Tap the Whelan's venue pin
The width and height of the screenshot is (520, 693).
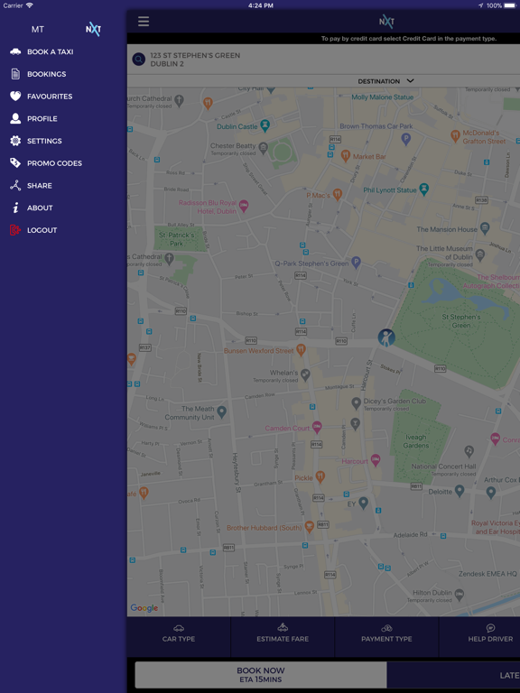coord(305,375)
